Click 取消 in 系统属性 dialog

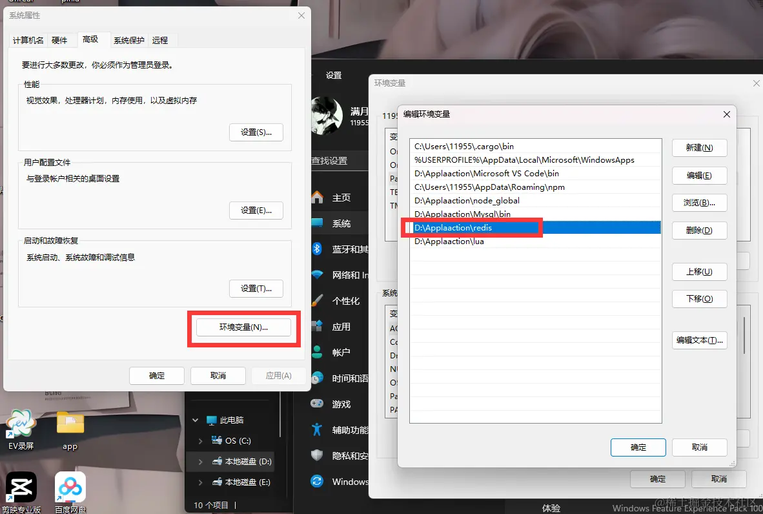218,376
